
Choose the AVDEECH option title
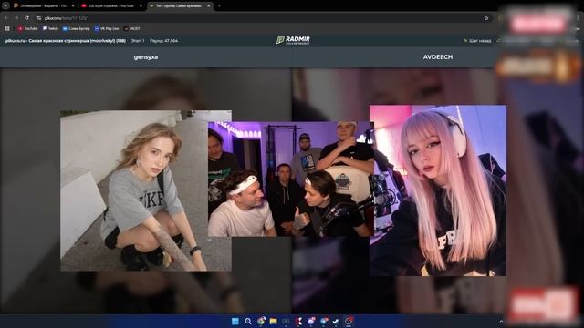click(x=438, y=56)
